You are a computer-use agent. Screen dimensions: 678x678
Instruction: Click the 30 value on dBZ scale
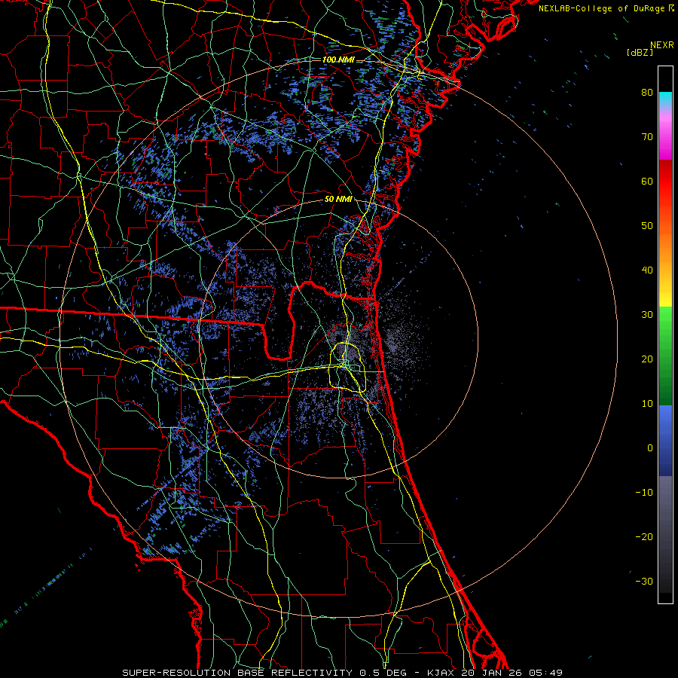647,315
